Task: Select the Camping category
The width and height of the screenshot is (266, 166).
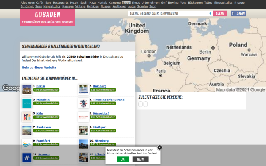Action: click(x=115, y=3)
